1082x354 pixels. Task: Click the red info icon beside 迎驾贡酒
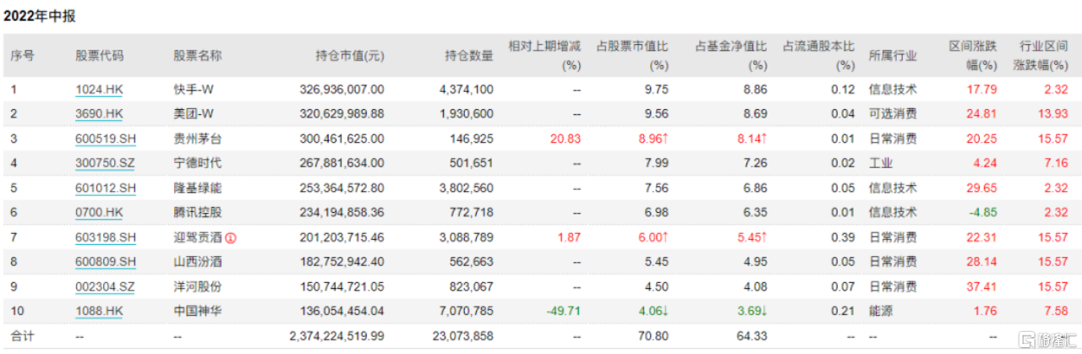click(231, 238)
